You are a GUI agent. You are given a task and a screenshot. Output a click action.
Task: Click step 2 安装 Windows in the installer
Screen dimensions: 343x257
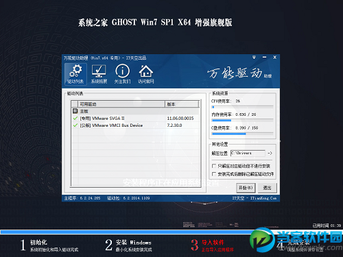(x=128, y=245)
